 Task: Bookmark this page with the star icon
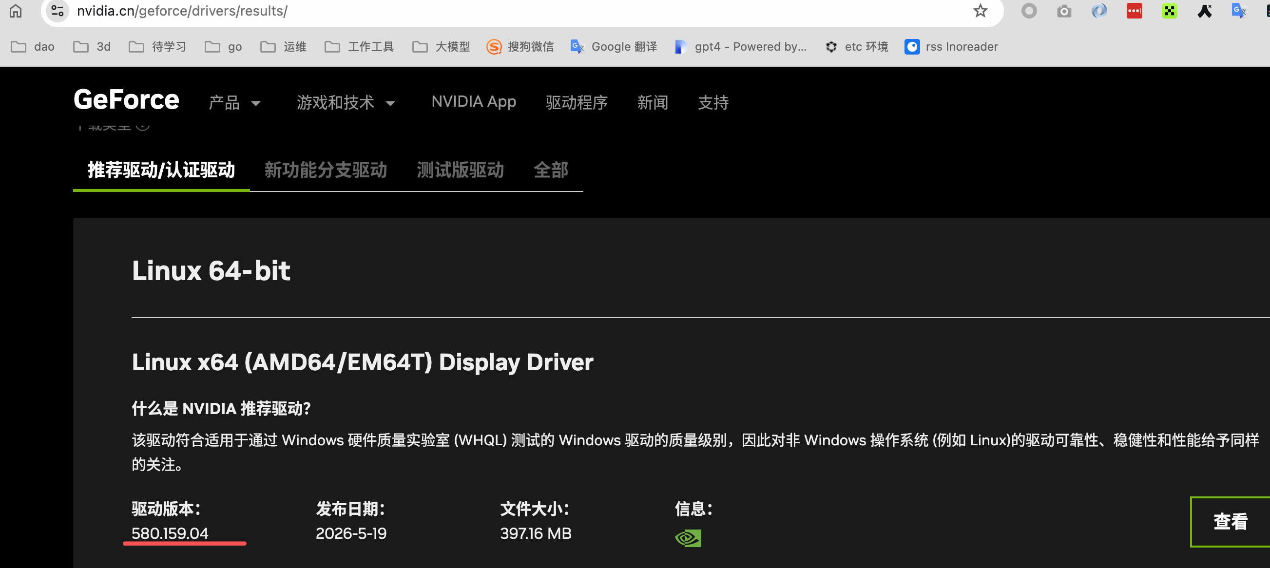980,10
